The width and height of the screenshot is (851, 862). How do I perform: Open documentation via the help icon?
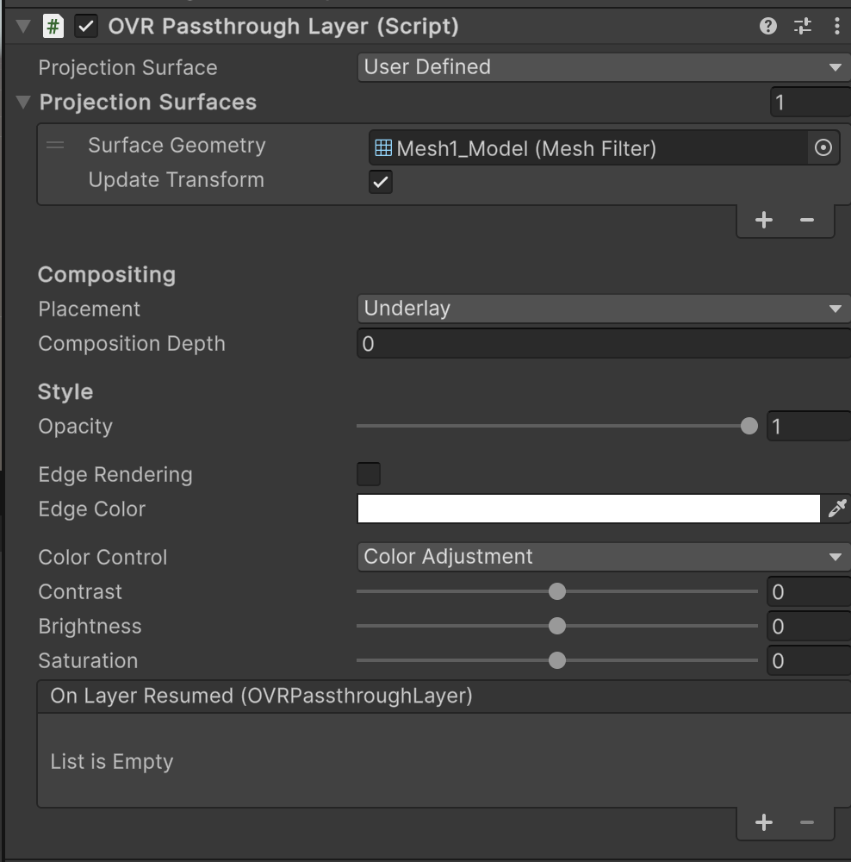[766, 26]
